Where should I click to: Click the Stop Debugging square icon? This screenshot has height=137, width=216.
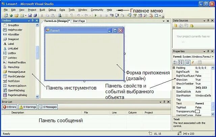(106, 15)
